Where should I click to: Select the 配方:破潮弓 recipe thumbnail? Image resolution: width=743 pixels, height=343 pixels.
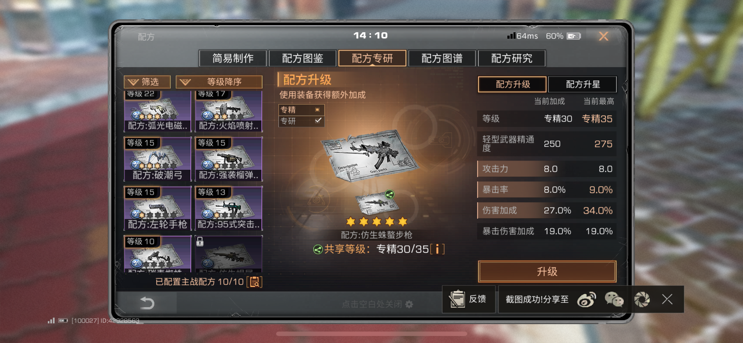coord(158,159)
